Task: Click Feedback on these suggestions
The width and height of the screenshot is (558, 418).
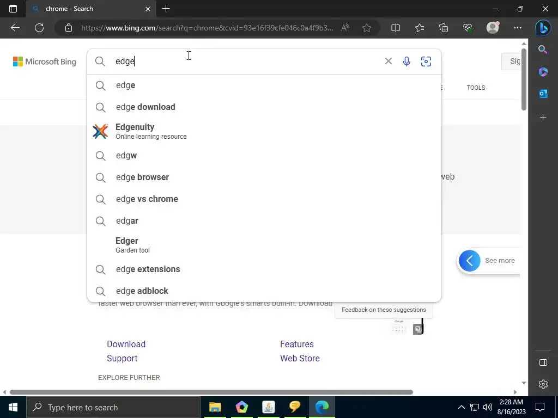Action: click(384, 310)
